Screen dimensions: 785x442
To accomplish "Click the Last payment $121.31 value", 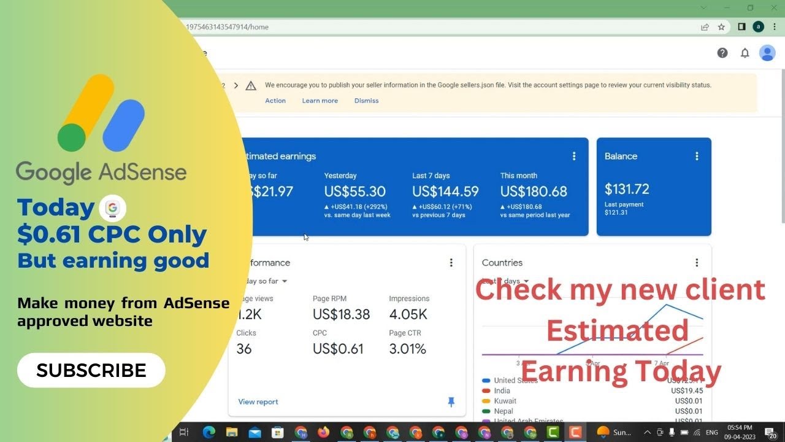I will tap(616, 212).
